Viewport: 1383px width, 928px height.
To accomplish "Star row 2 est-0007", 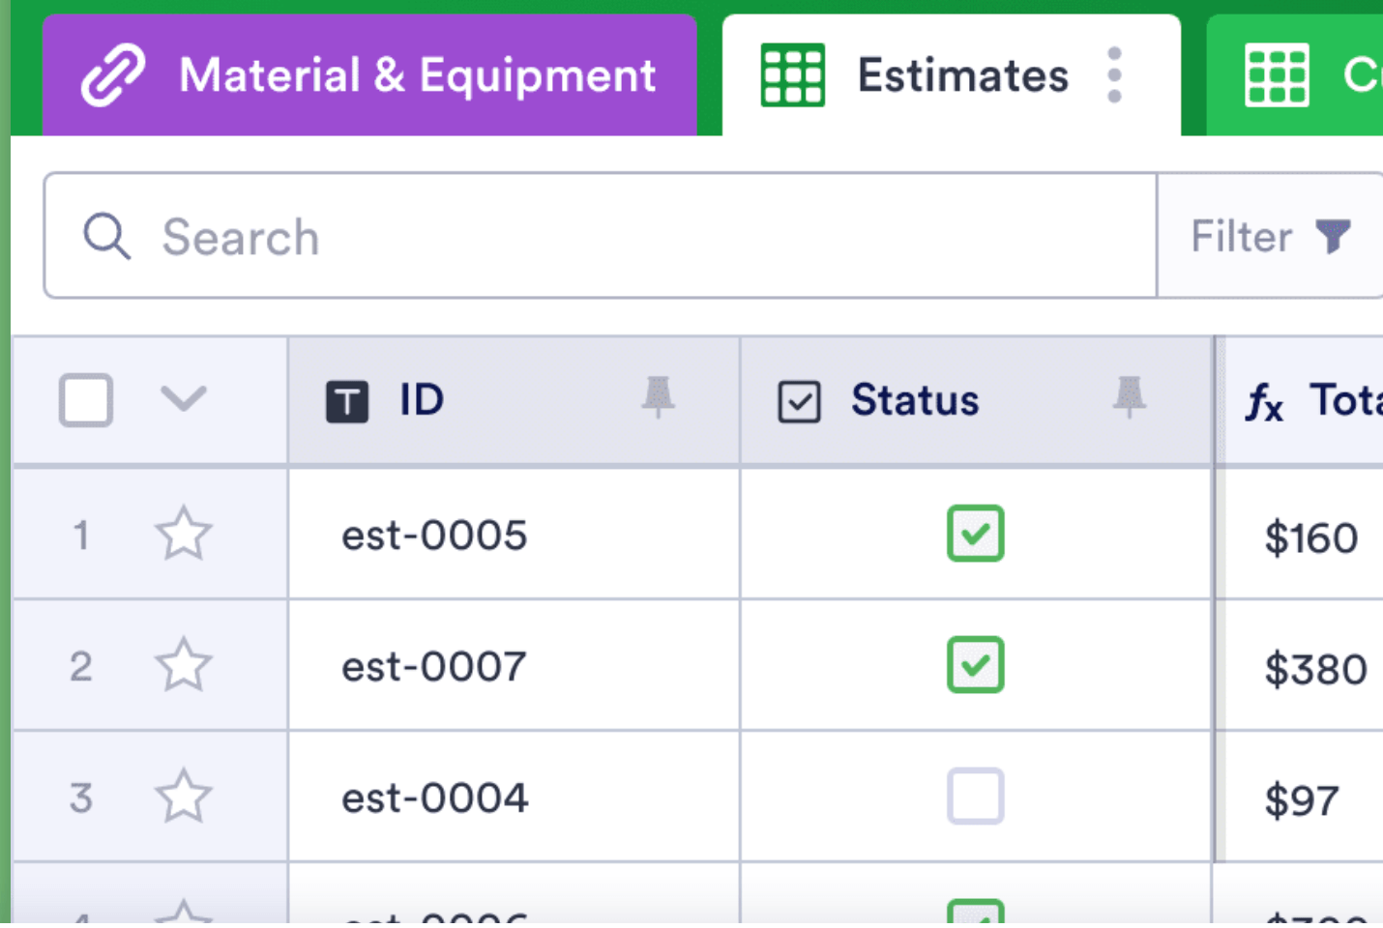I will pos(183,665).
